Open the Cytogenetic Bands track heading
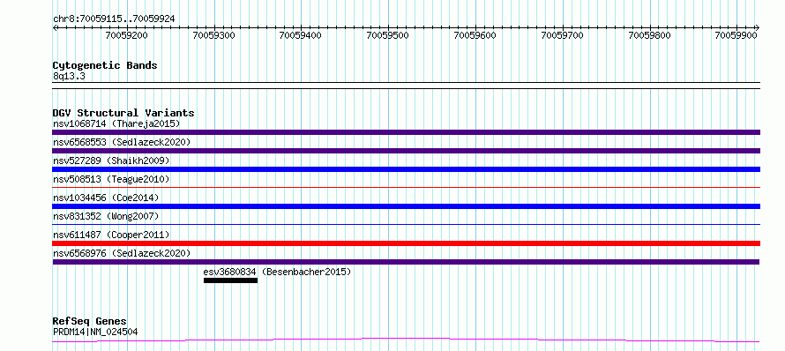Image resolution: width=785 pixels, height=351 pixels. [105, 65]
